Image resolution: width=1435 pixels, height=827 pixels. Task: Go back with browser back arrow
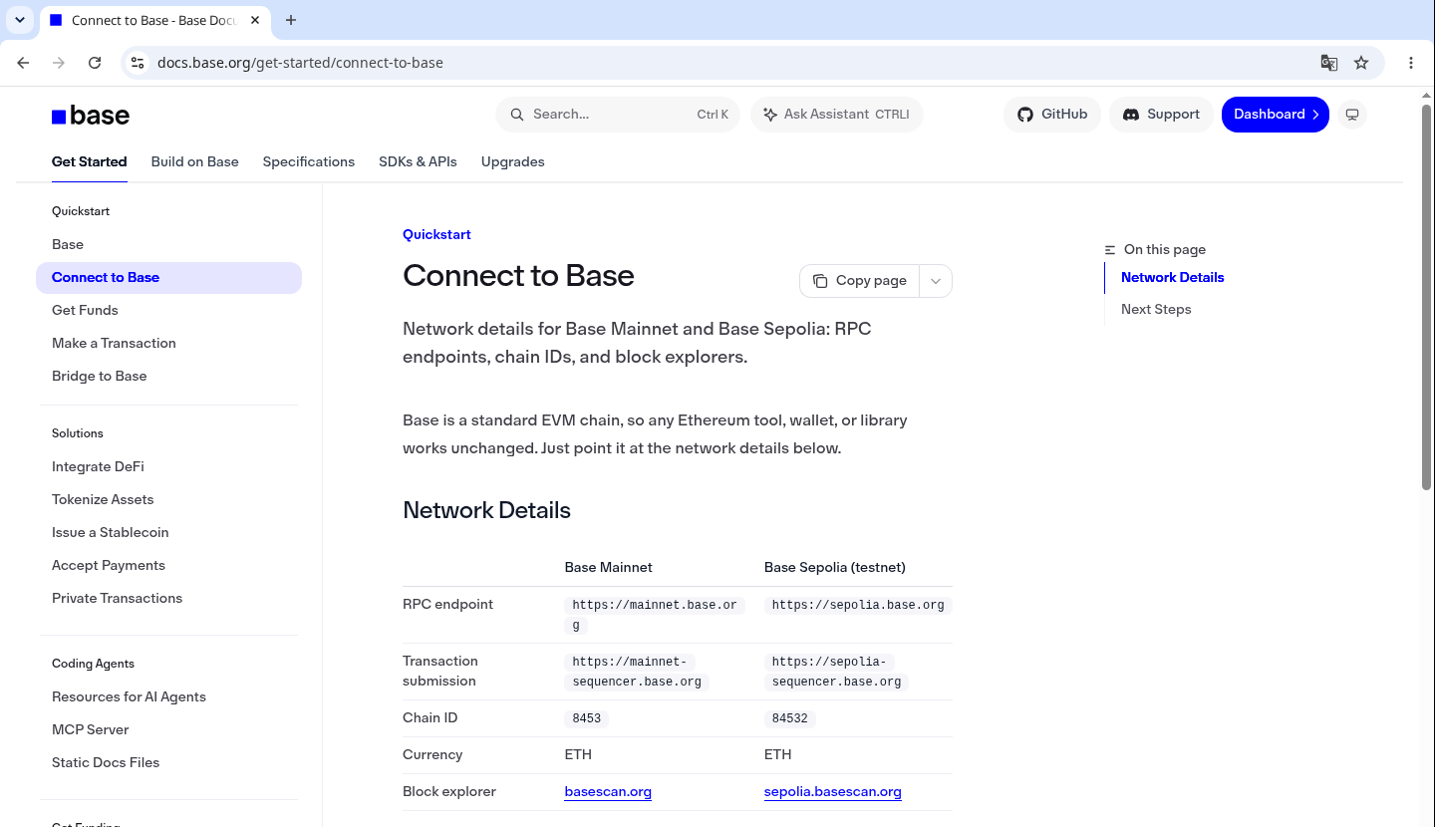click(23, 63)
